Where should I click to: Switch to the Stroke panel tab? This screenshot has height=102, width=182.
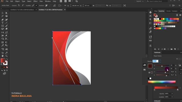pyautogui.click(x=169, y=11)
